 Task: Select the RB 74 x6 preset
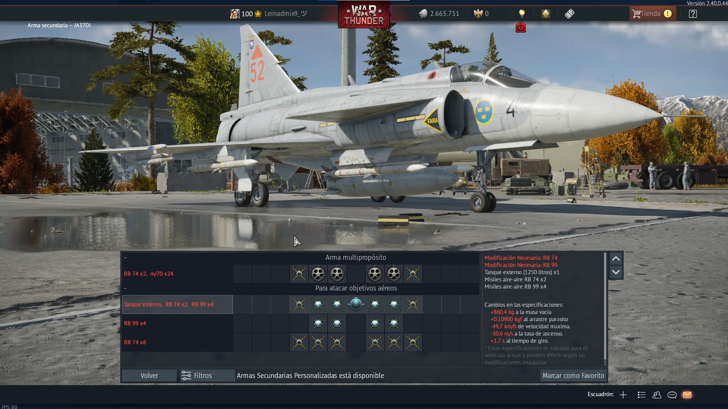pyautogui.click(x=177, y=342)
